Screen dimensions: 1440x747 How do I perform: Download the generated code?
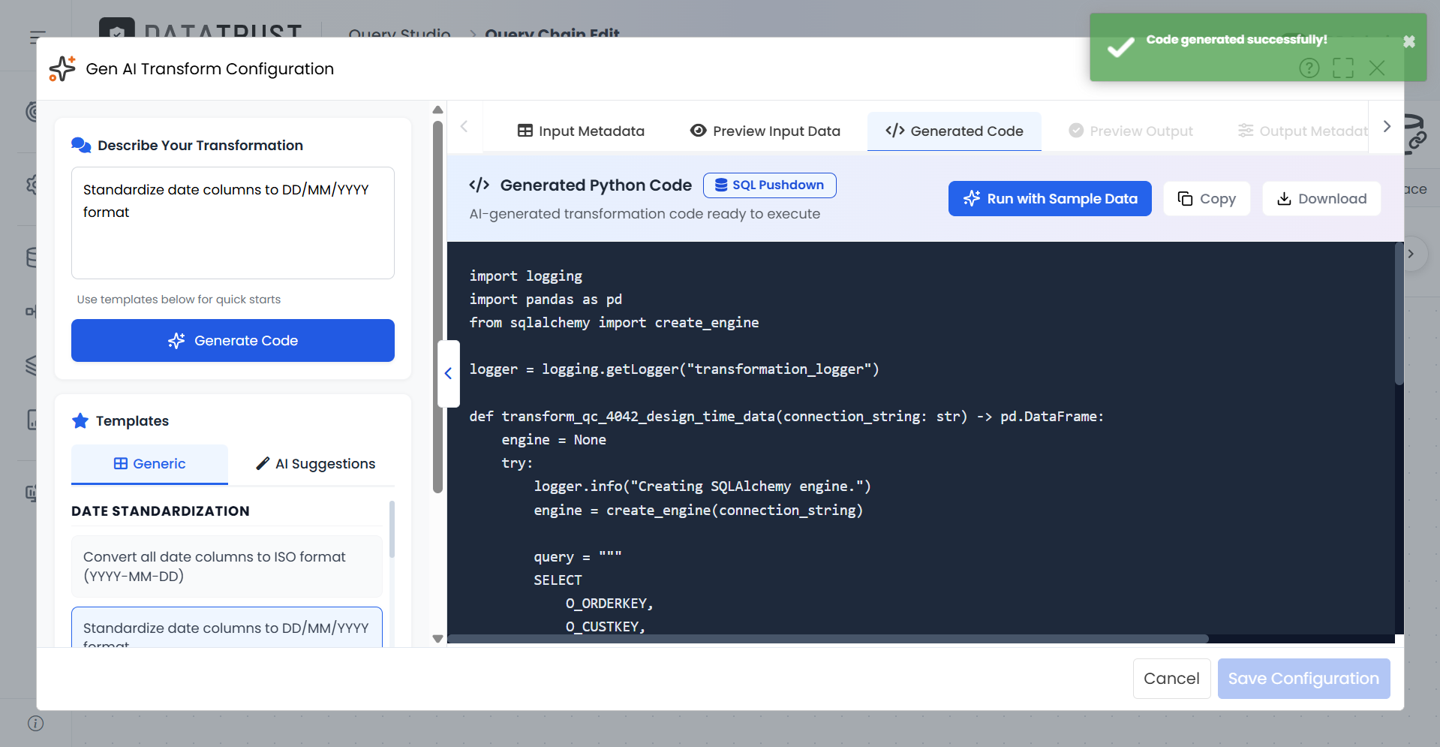(1321, 198)
